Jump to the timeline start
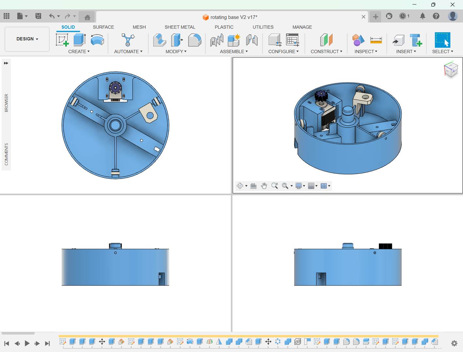463x352 pixels. 7,343
